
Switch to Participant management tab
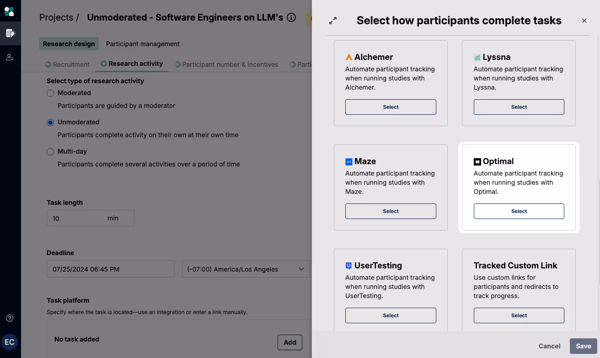[x=143, y=44]
